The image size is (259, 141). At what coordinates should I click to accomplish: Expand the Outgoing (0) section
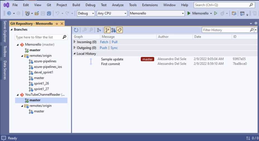coord(74,48)
